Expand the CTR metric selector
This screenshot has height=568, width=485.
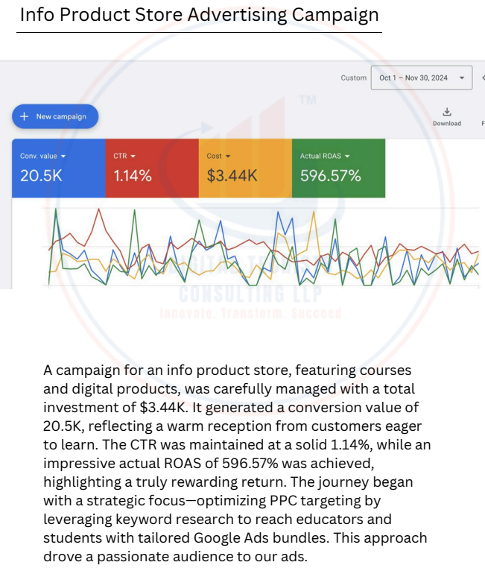(133, 156)
